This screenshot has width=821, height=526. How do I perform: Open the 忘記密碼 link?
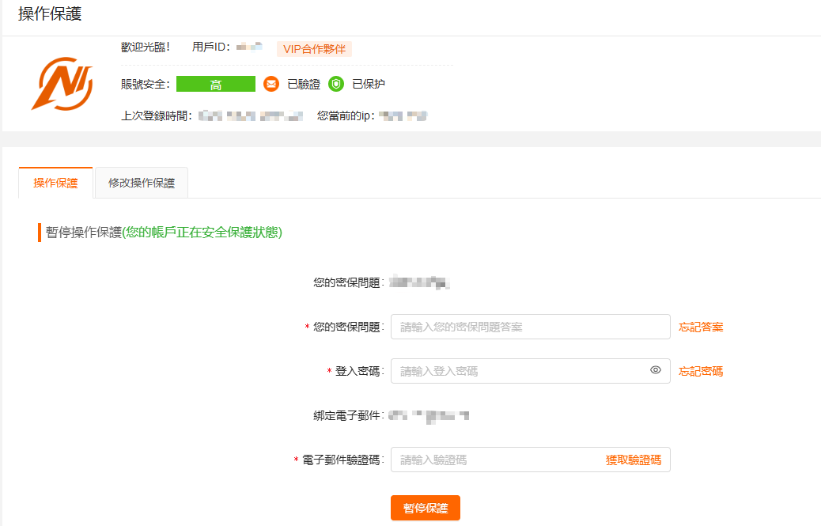point(701,371)
